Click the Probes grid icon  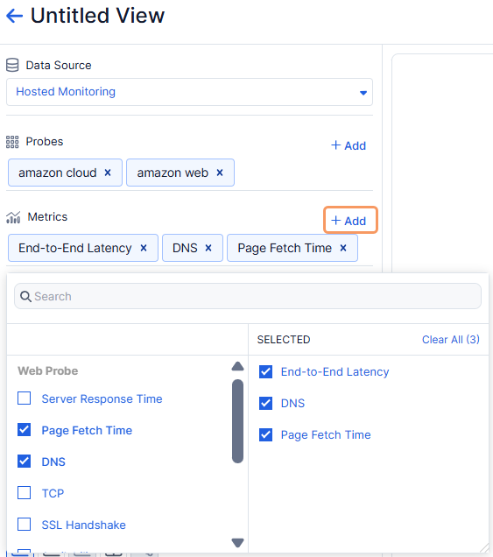tap(12, 142)
